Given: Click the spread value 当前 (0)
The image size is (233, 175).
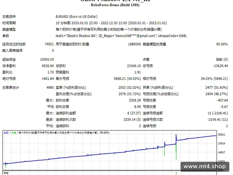Looking at the screenshot, I should (222, 59).
